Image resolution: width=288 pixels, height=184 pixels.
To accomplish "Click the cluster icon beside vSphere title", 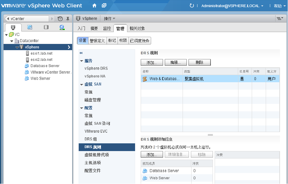I will point(78,18).
